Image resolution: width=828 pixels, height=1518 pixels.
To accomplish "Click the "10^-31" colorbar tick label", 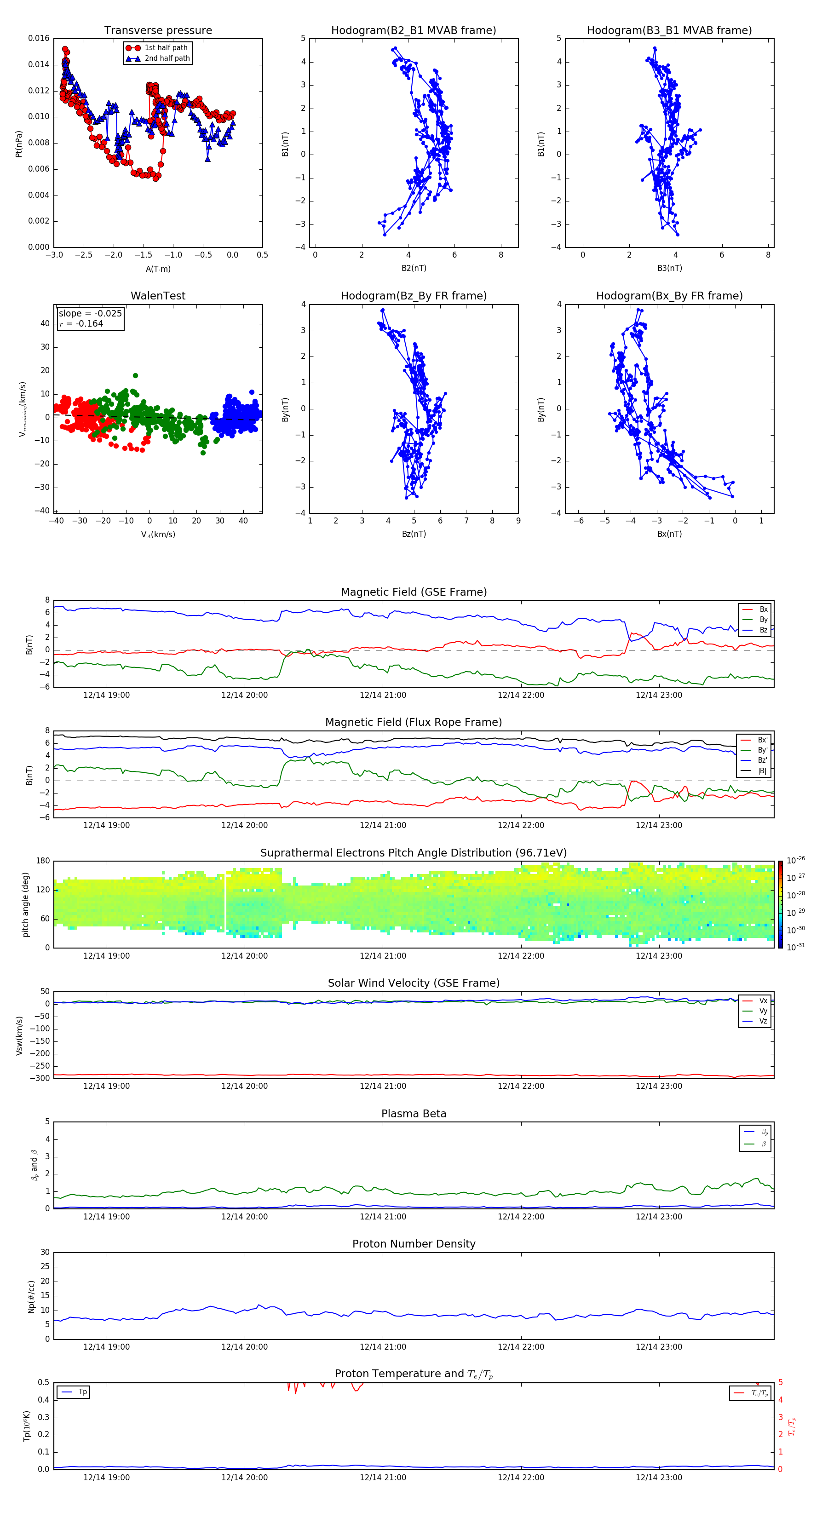I will click(796, 947).
